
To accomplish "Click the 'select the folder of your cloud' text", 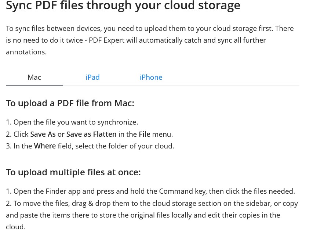I will coord(125,146).
